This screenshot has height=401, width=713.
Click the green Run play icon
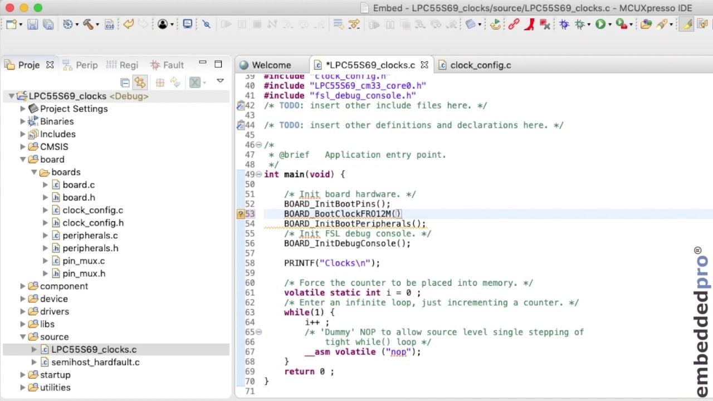coord(600,24)
